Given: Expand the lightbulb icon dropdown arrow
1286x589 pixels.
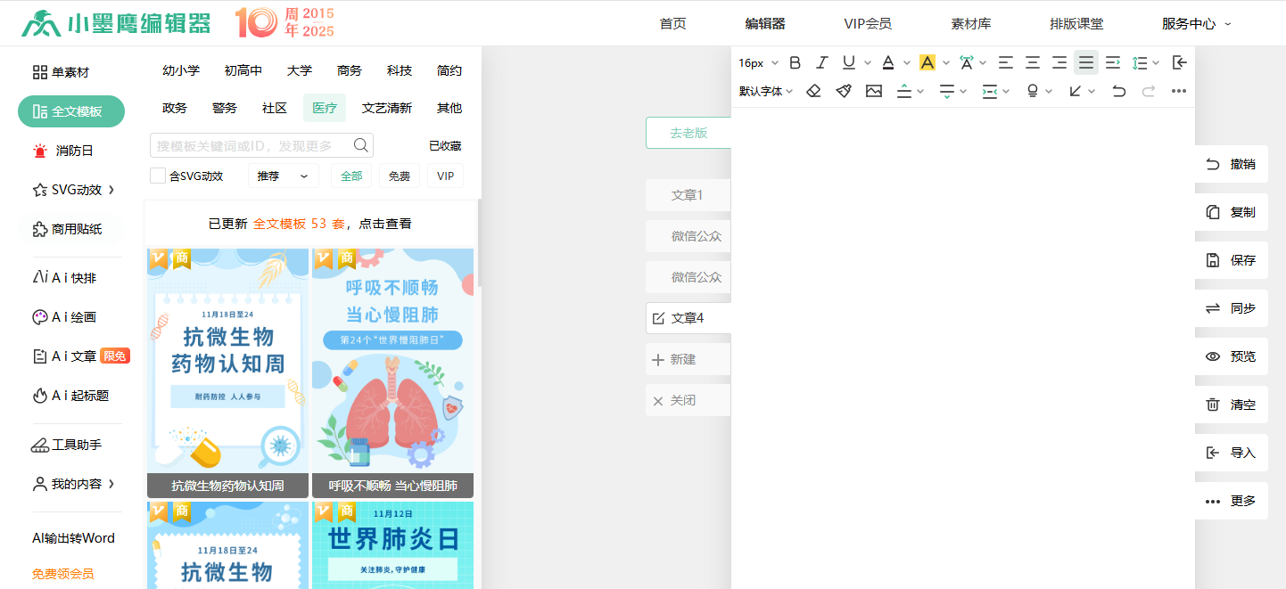Looking at the screenshot, I should (x=1049, y=92).
